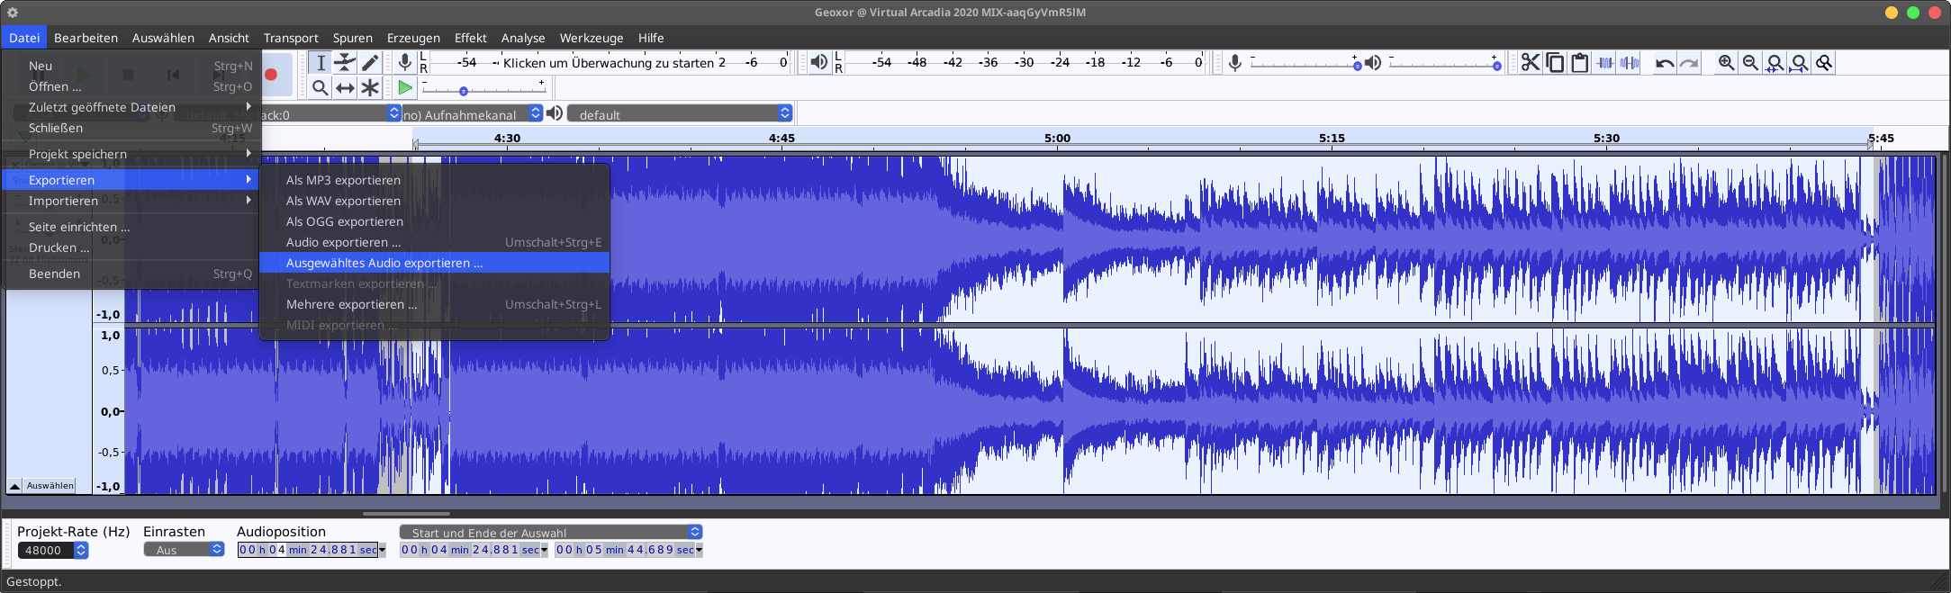The height and width of the screenshot is (593, 1951).
Task: Select the Time Shift arrows tool
Action: [x=345, y=87]
